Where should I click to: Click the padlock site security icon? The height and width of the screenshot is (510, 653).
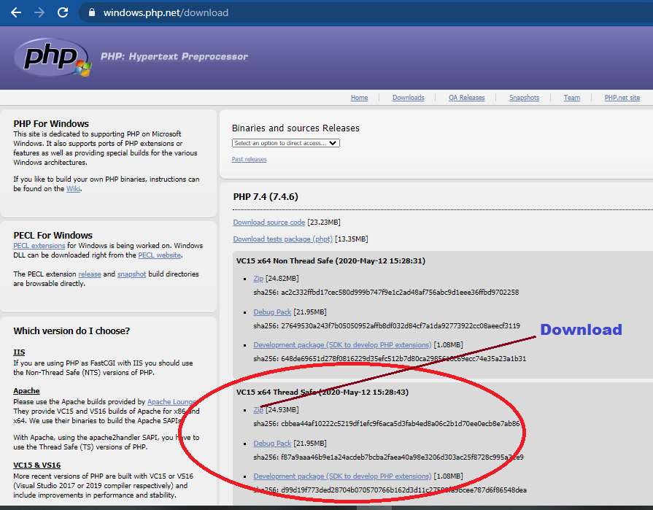(x=91, y=12)
